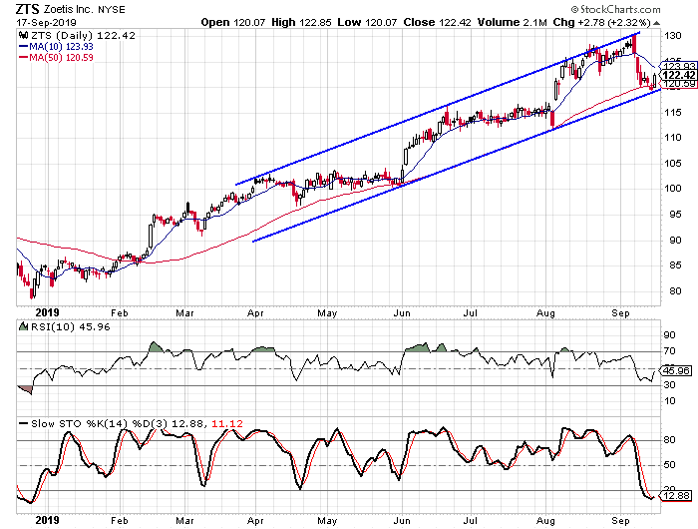The width and height of the screenshot is (698, 529).
Task: Click the ZTS candlestick legend marker
Action: pyautogui.click(x=25, y=36)
